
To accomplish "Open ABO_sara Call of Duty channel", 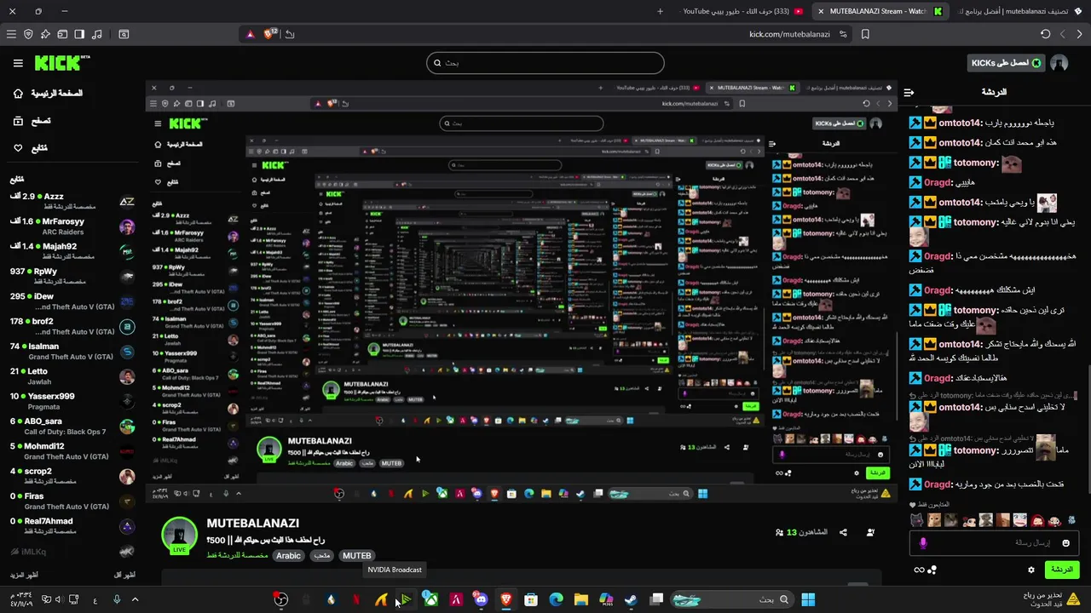I will tap(72, 426).
